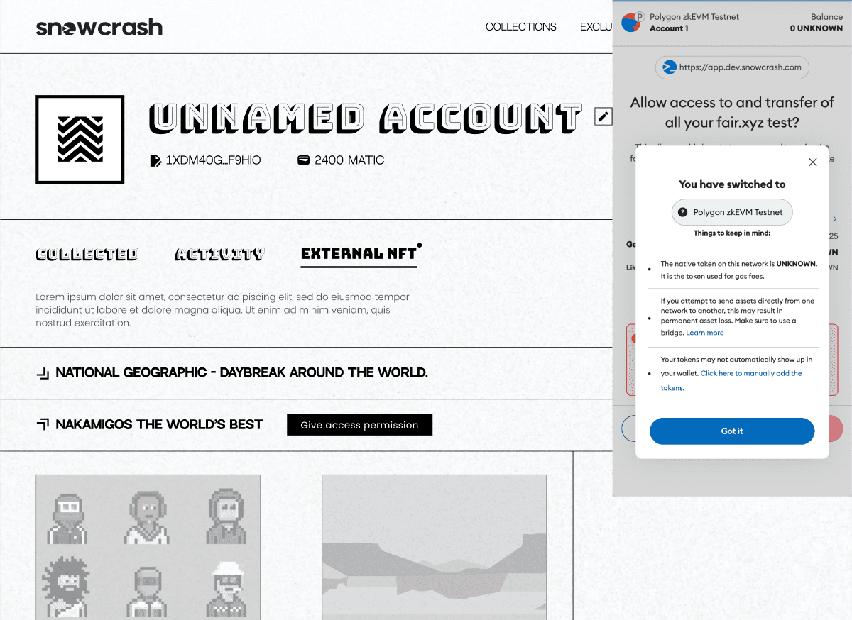Open the Nakamigos pixel characters thumbnail
Image resolution: width=852 pixels, height=620 pixels.
point(148,547)
